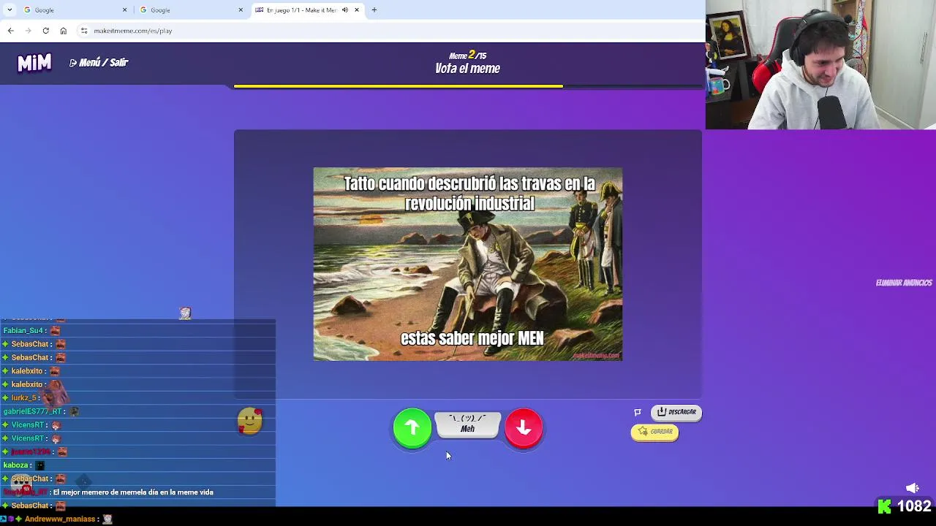Open a new browser tab
The height and width of the screenshot is (526, 936).
click(374, 10)
